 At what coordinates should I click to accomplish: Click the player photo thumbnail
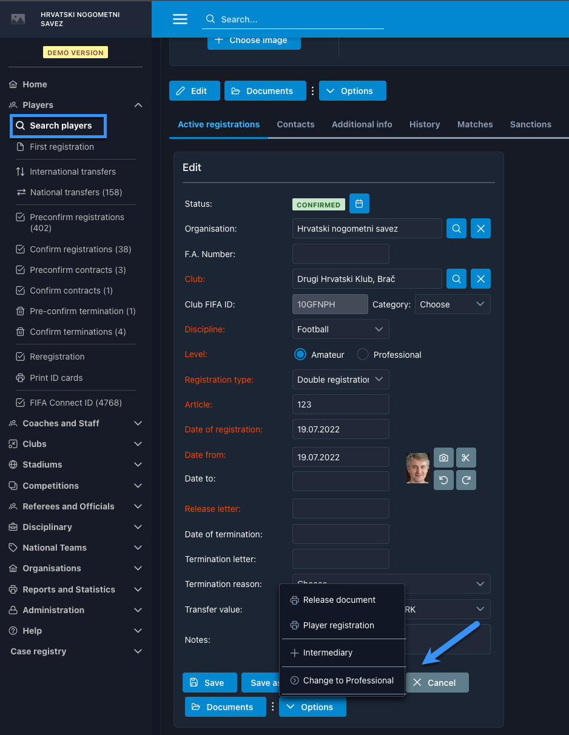417,468
